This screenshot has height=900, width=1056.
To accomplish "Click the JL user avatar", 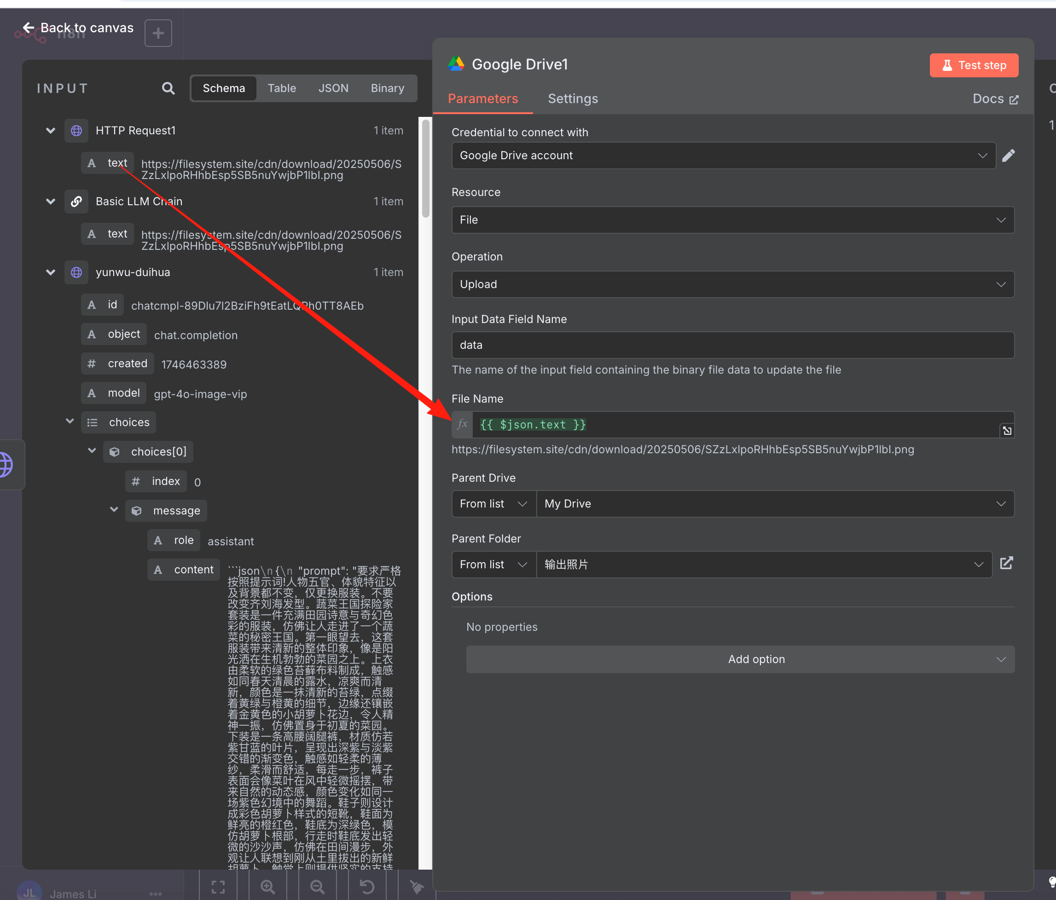I will point(29,891).
